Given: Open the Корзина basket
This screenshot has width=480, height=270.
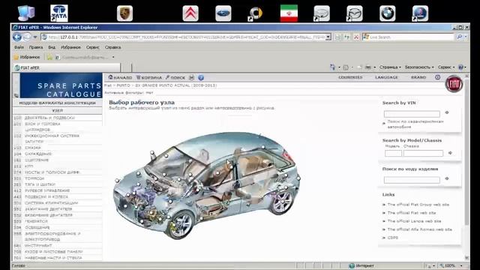Looking at the screenshot, I should (148, 77).
